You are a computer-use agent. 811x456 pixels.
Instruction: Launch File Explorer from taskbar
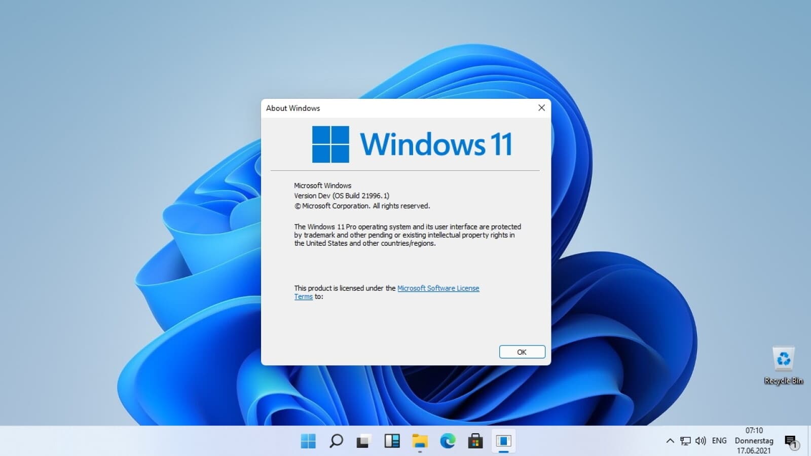click(x=420, y=441)
